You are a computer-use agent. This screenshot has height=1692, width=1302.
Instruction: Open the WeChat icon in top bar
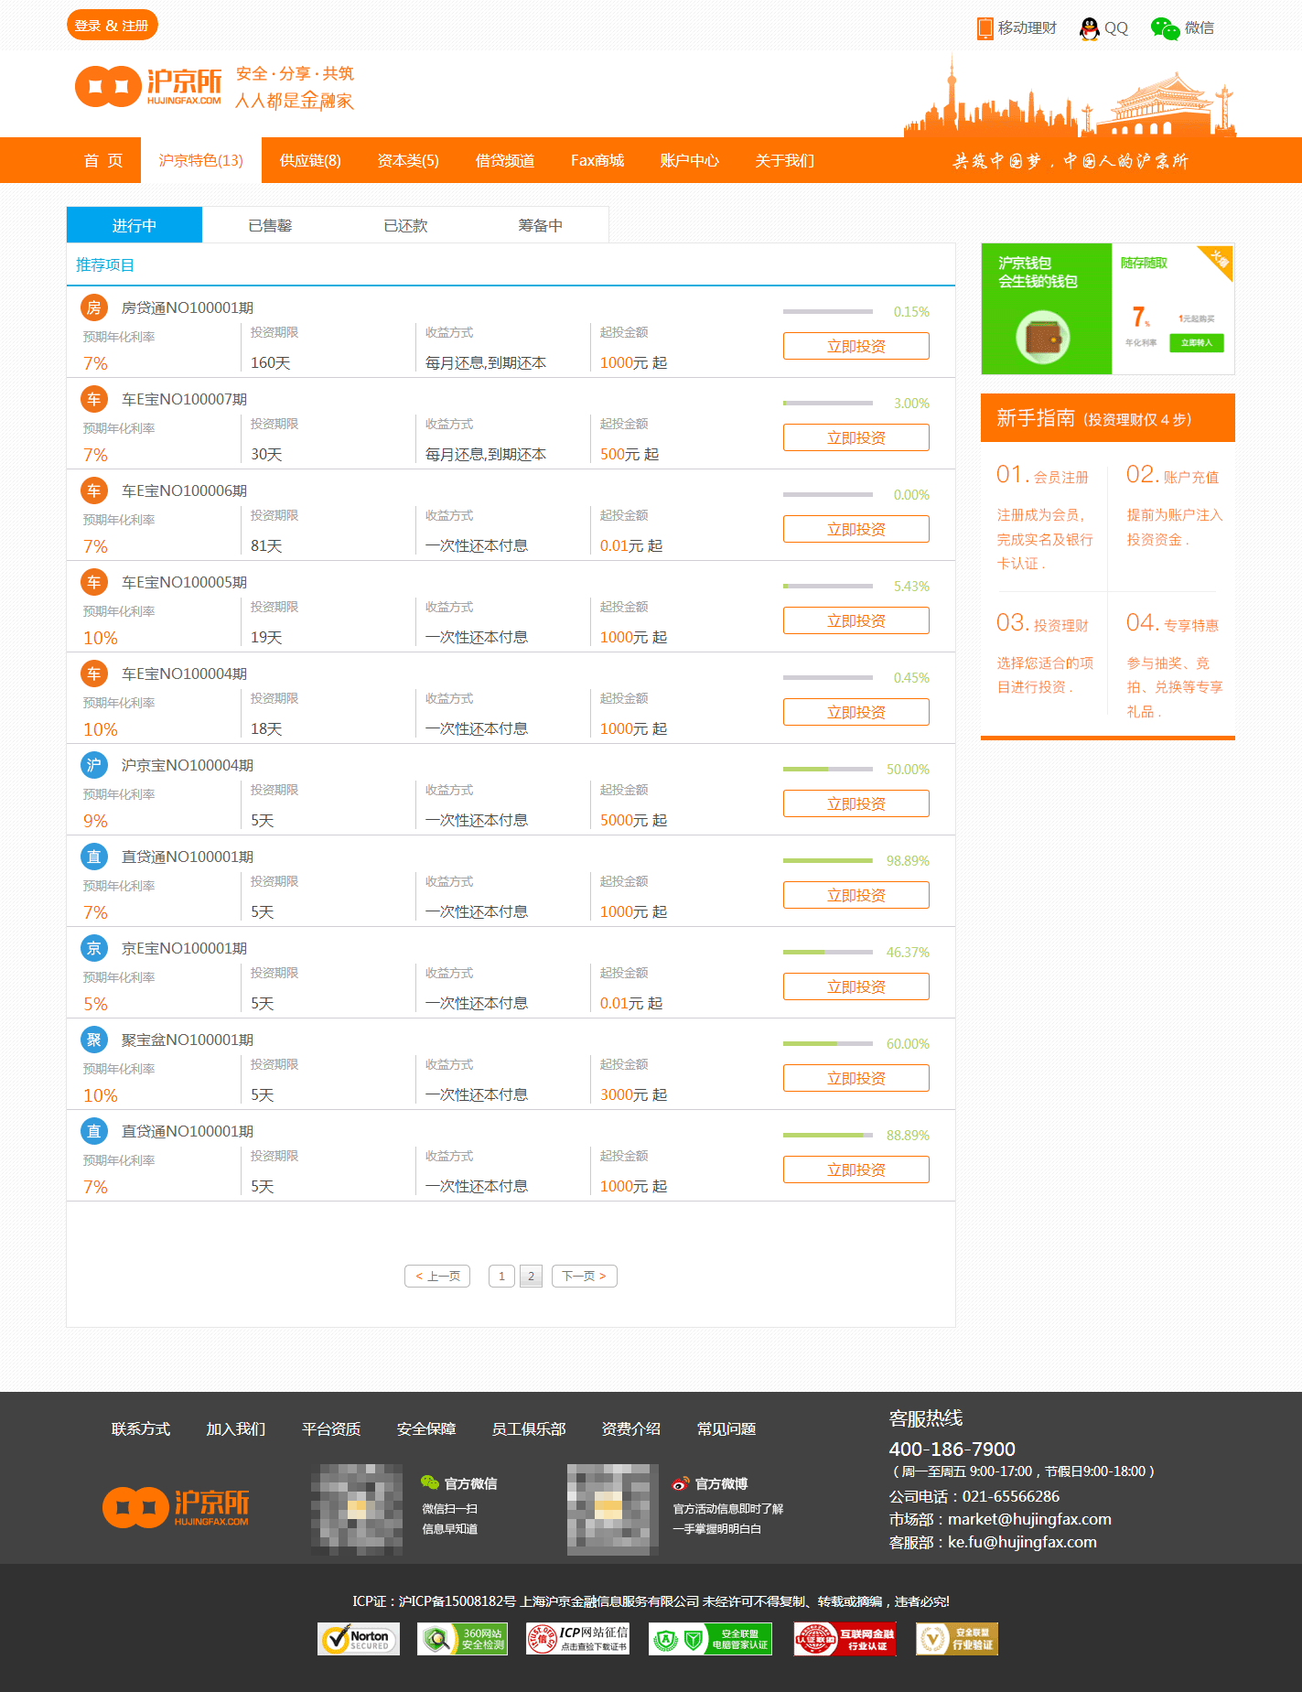(1164, 28)
